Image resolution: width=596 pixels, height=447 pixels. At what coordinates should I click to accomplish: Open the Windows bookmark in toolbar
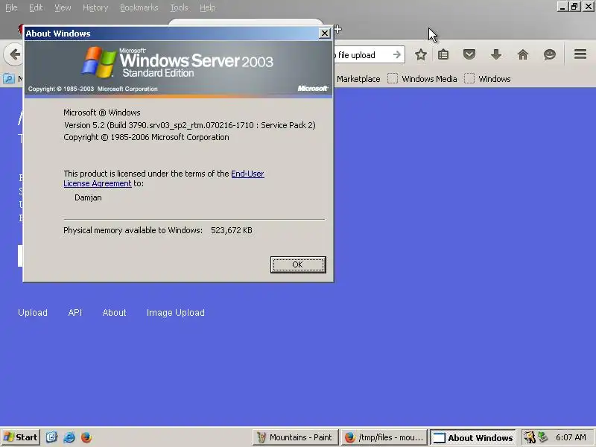click(x=488, y=79)
